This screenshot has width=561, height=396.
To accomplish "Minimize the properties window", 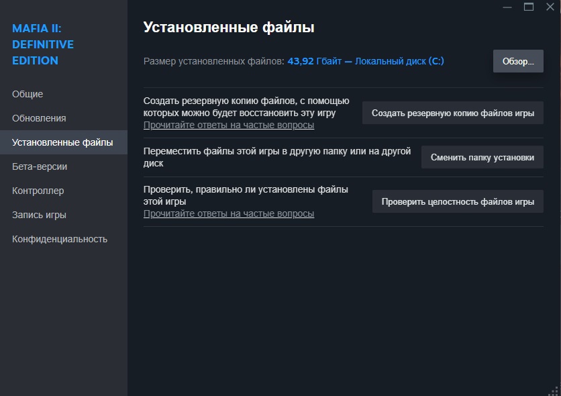I will click(x=507, y=7).
